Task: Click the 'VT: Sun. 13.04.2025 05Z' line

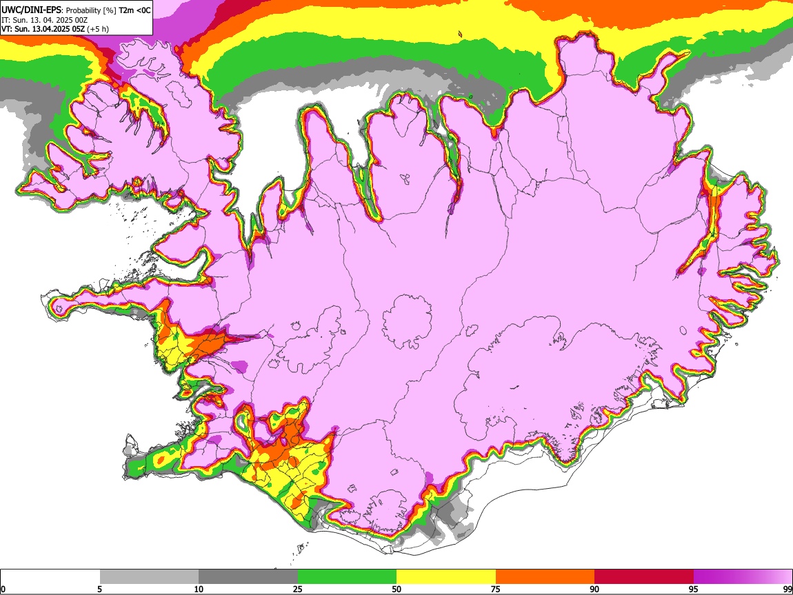Action: [43, 29]
